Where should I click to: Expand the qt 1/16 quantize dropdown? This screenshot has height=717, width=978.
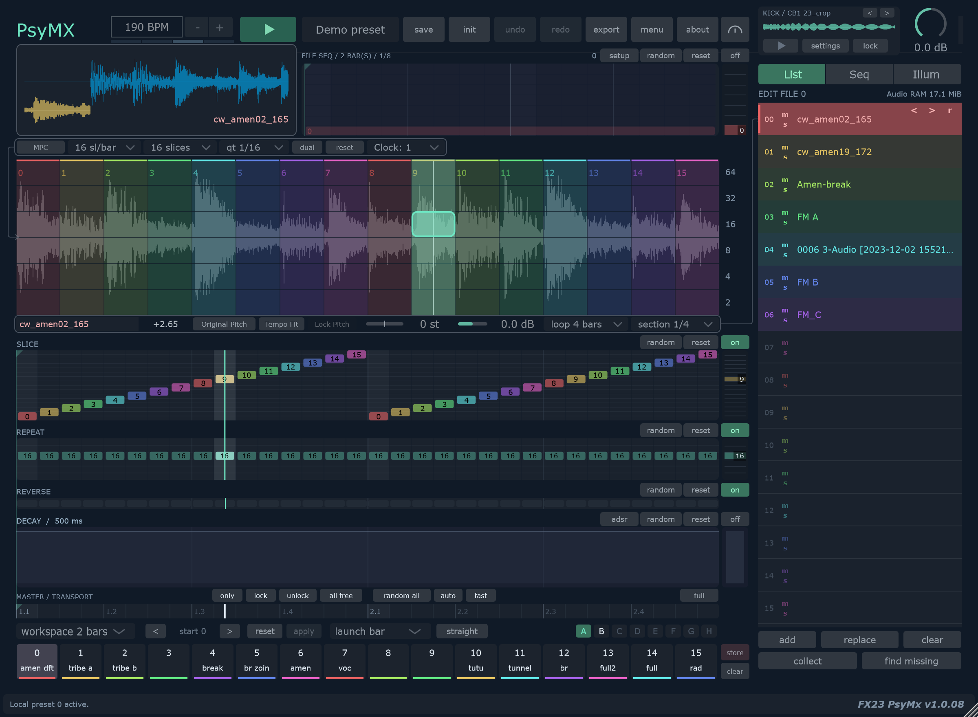[x=254, y=147]
